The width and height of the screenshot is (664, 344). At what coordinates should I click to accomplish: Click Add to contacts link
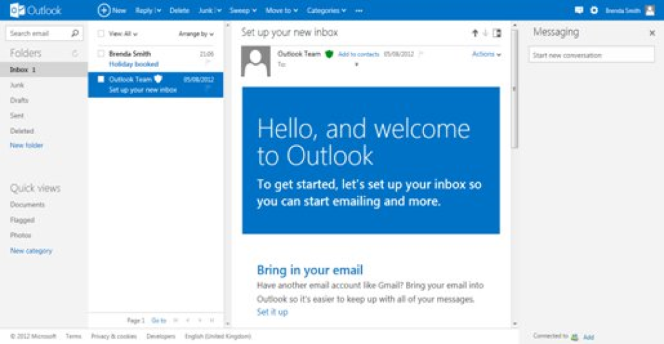tap(358, 53)
